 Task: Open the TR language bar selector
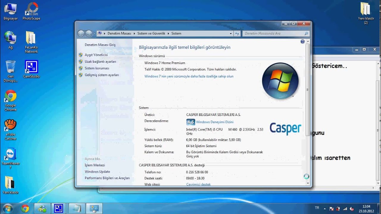click(317, 208)
